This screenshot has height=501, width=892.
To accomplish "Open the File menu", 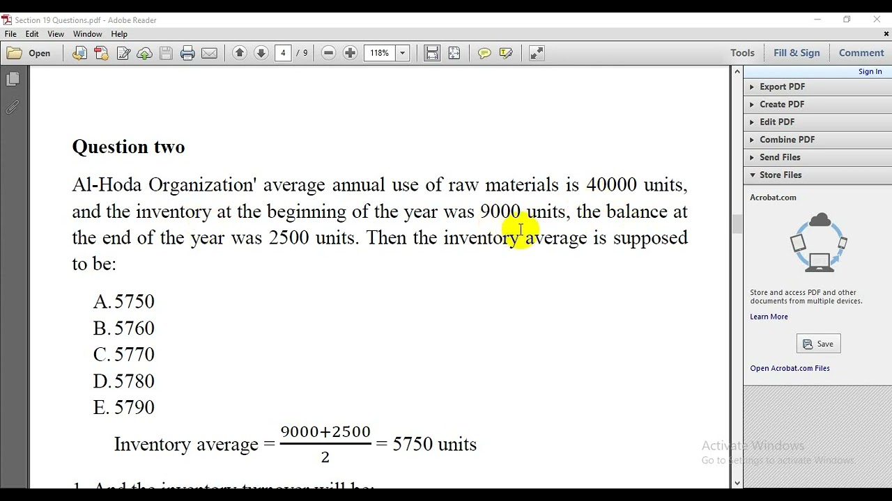I will tap(10, 34).
